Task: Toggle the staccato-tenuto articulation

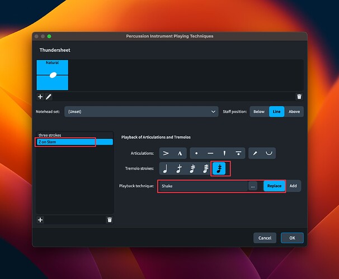Action: pos(238,153)
